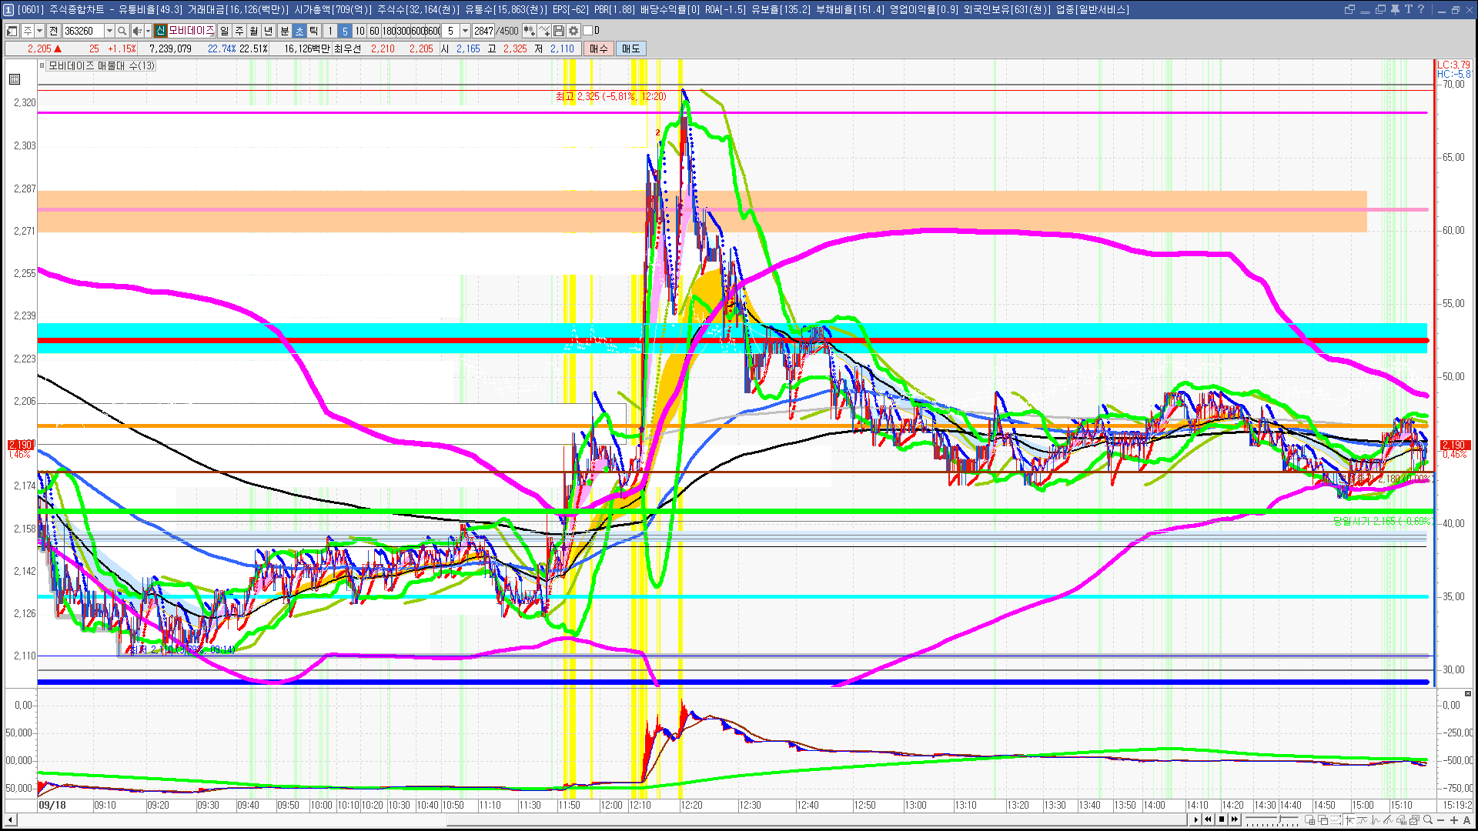Click the replay stop button
Viewport: 1478px width, 831px height.
coord(1222,819)
